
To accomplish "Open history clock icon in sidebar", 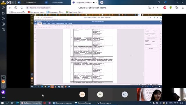I will pos(3,8).
